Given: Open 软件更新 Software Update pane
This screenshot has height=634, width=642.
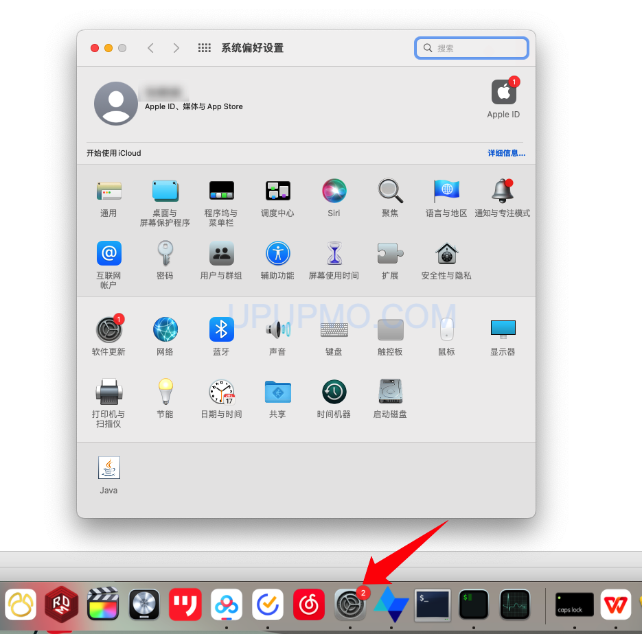Looking at the screenshot, I should [109, 329].
